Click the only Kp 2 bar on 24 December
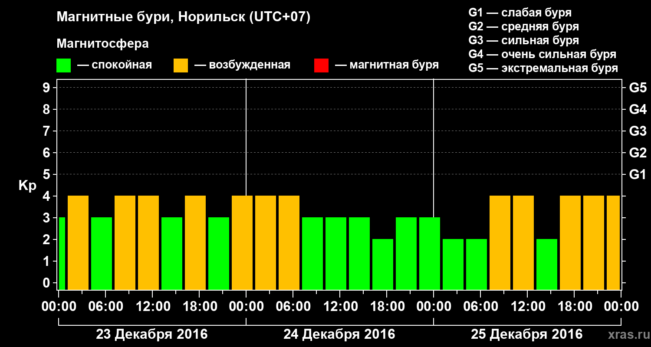The height and width of the screenshot is (347, 651). (x=383, y=264)
